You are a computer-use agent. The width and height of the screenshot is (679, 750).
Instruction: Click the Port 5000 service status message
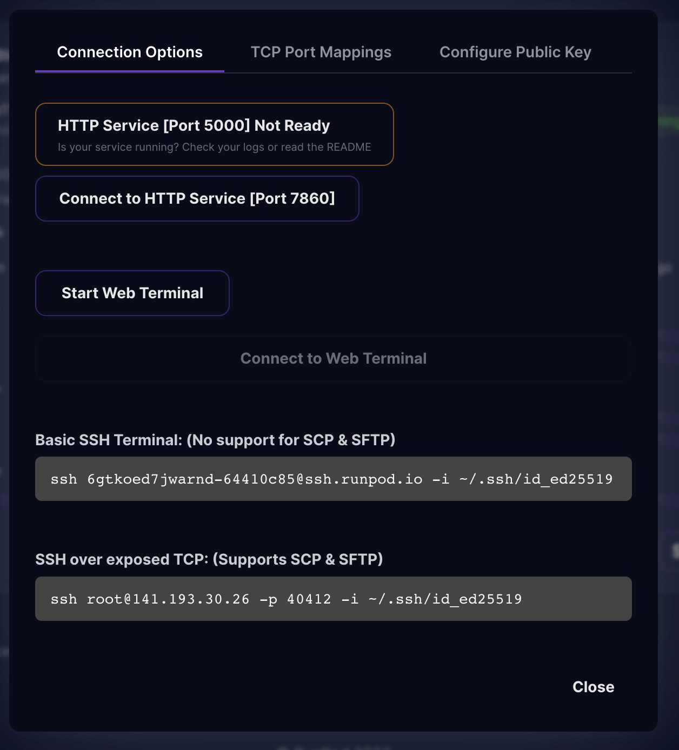[x=194, y=125]
